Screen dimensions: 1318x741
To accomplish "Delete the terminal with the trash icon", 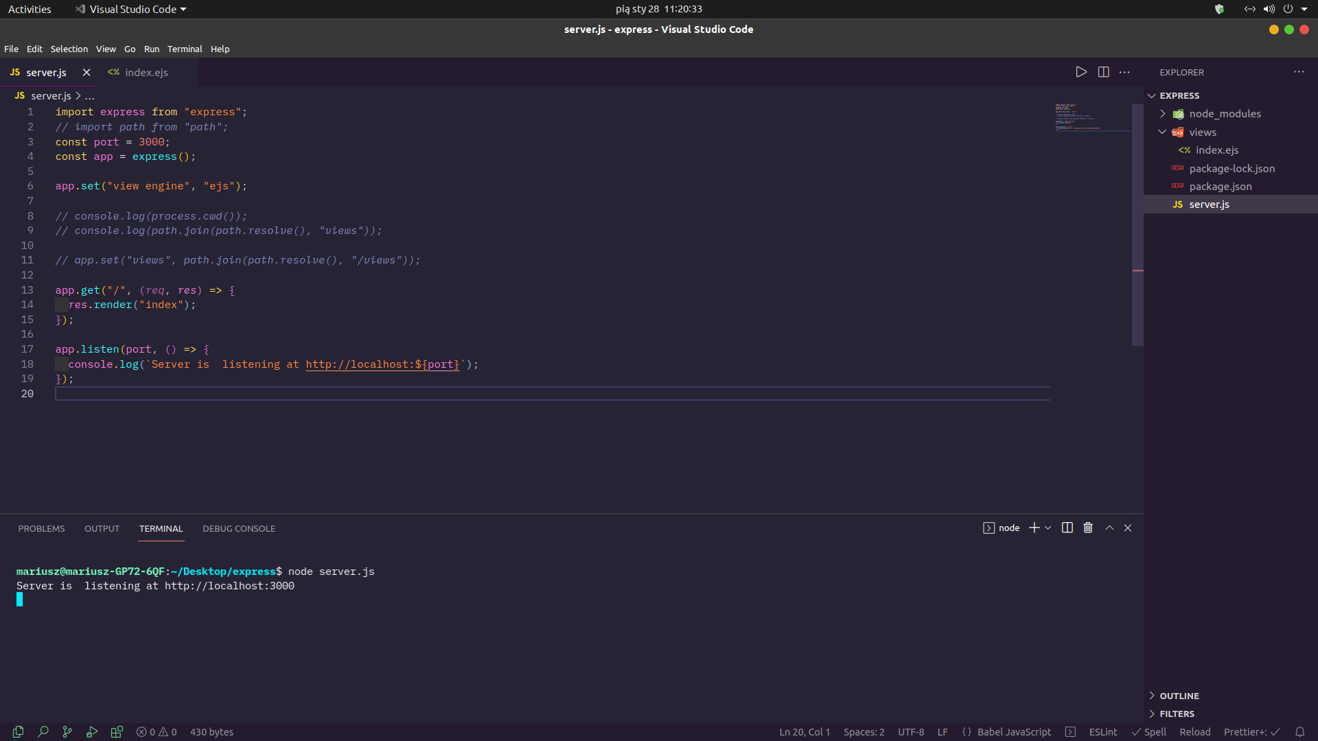I will click(1088, 528).
